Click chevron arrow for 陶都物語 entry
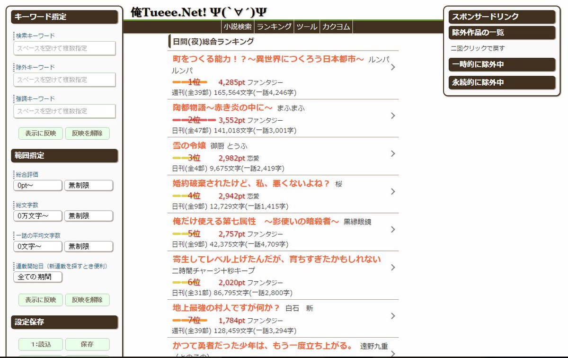 pyautogui.click(x=393, y=116)
